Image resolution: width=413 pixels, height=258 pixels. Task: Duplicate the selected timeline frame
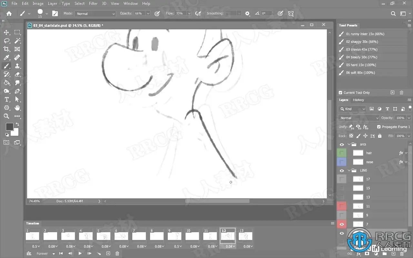108,253
